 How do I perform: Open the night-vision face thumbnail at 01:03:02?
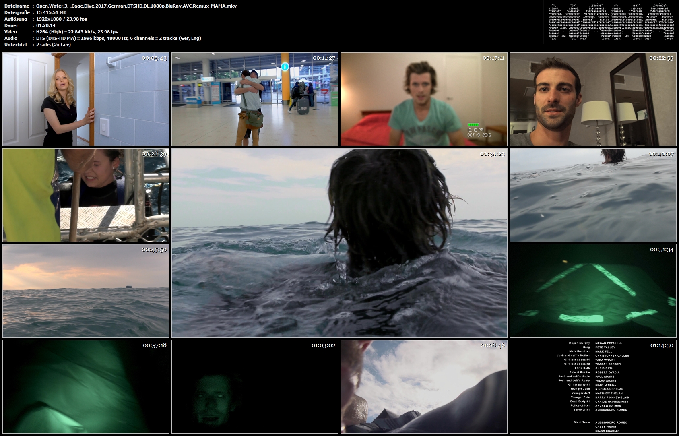click(x=255, y=386)
